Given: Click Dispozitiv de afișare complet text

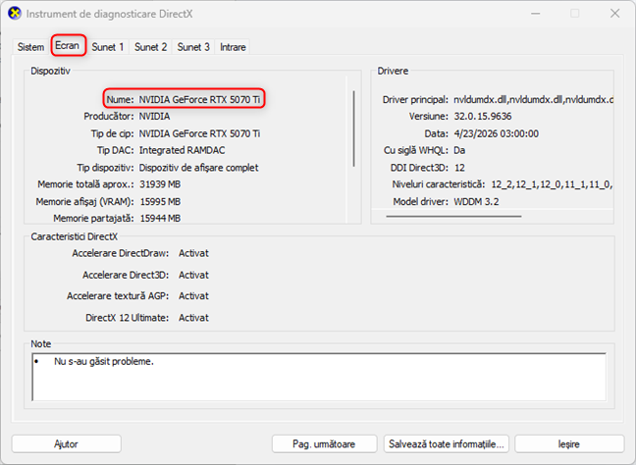Looking at the screenshot, I should pos(198,168).
